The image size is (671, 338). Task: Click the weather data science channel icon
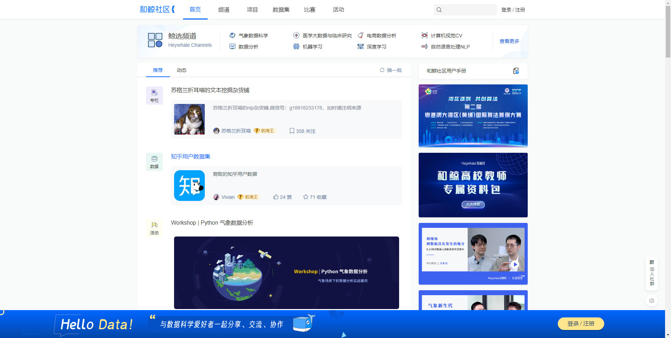pos(232,36)
